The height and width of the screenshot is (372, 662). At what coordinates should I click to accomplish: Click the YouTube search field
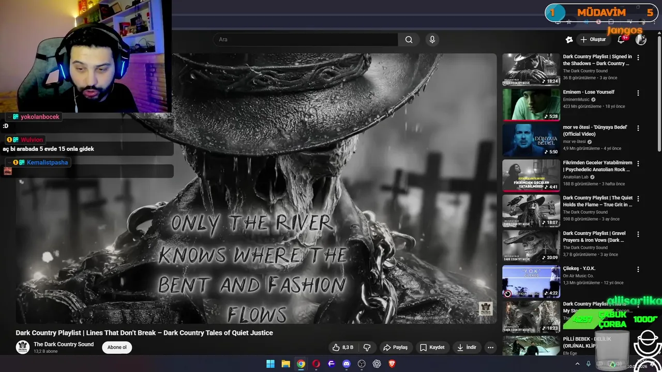point(306,40)
